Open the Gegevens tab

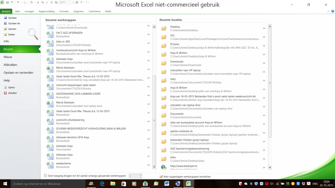78,11
